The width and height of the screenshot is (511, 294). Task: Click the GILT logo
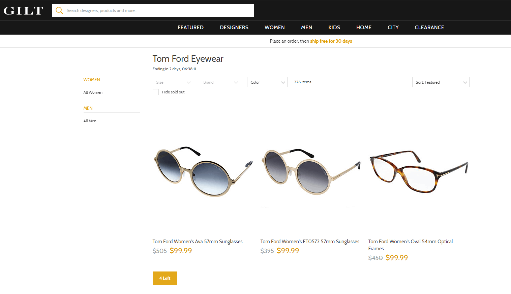point(23,11)
